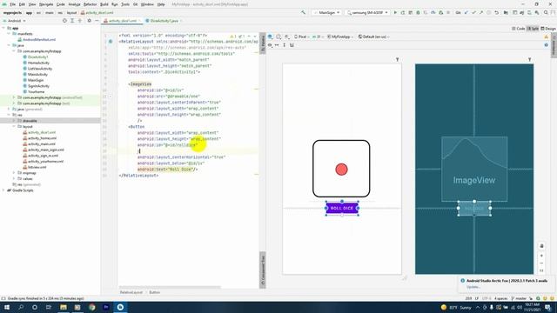Select listview.xml layout file
Image resolution: width=557 pixels, height=313 pixels.
click(x=37, y=167)
